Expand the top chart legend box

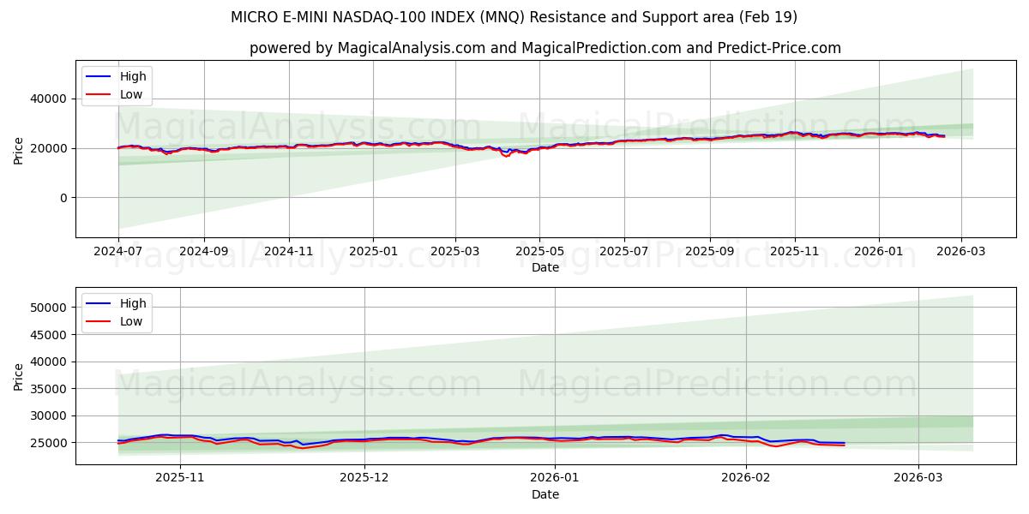(x=115, y=85)
